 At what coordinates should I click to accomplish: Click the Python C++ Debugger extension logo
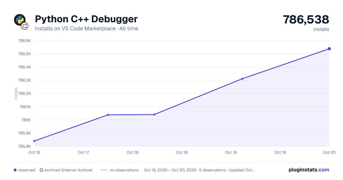pyautogui.click(x=22, y=22)
